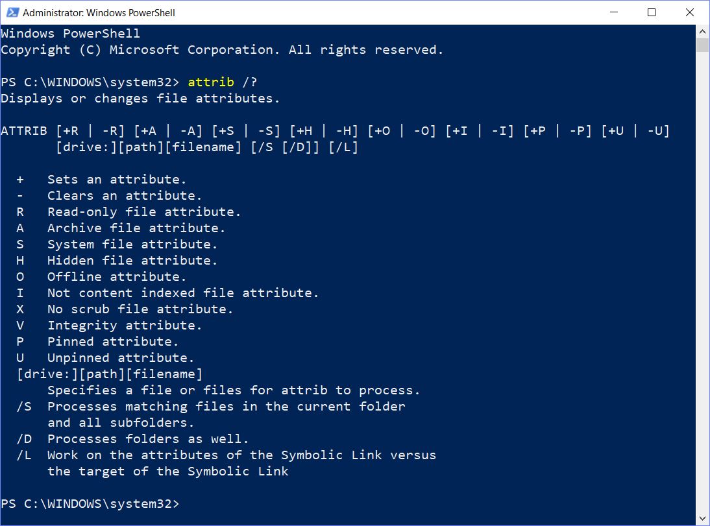This screenshot has width=710, height=526.
Task: Click the scrollbar up arrow
Action: (702, 32)
